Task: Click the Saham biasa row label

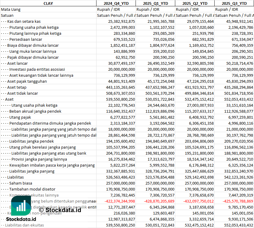Action: coord(21,183)
